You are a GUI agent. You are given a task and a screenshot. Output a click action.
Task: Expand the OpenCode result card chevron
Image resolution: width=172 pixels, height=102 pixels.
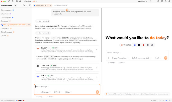[97, 67]
